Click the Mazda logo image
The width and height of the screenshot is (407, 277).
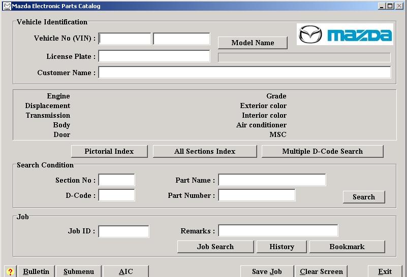click(345, 34)
